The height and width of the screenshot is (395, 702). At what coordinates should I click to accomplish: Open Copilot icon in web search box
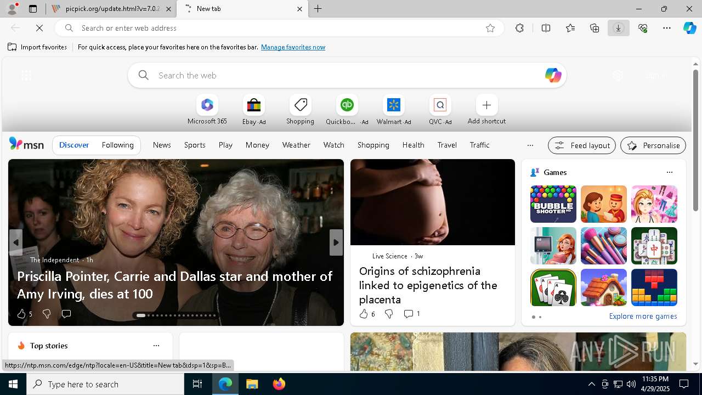(x=553, y=75)
